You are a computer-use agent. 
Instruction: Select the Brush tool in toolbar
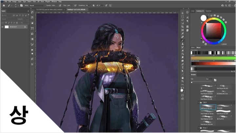click(183, 40)
